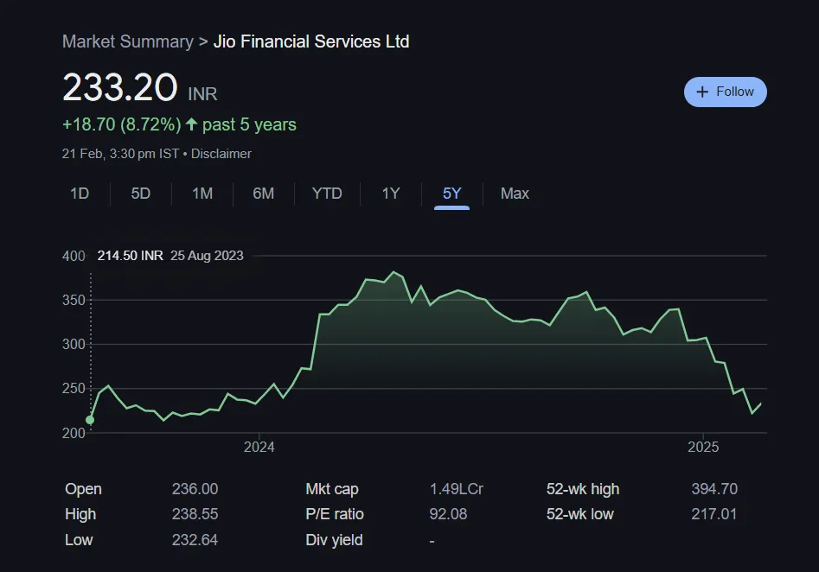The height and width of the screenshot is (572, 819).
Task: Click the 2024 axis label on chart
Action: (x=259, y=448)
